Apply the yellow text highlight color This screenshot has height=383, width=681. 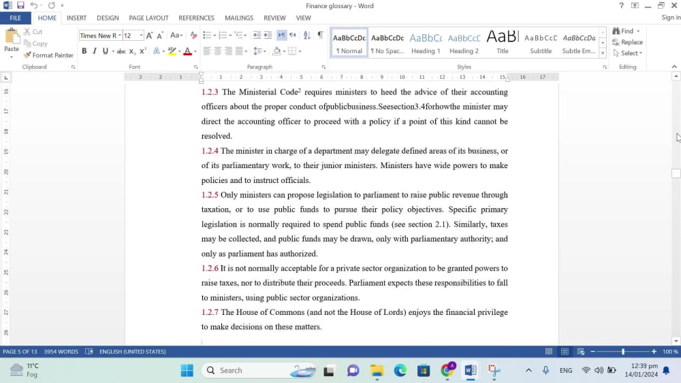(172, 51)
